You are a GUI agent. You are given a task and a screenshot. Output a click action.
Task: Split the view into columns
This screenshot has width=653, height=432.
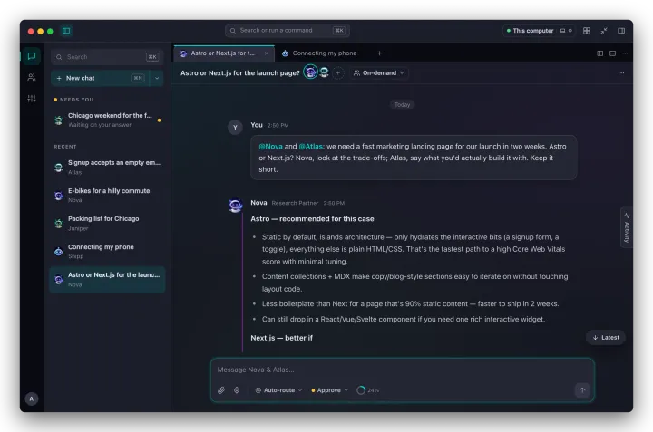tap(599, 53)
